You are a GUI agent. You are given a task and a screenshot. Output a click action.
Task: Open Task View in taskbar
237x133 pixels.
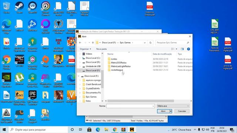point(80,130)
